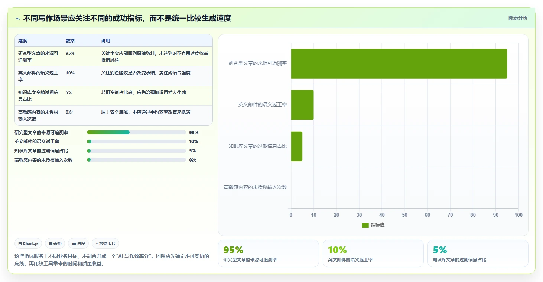Click table cell 知识库文章的过期信息占比
Image resolution: width=543 pixels, height=282 pixels.
39,96
